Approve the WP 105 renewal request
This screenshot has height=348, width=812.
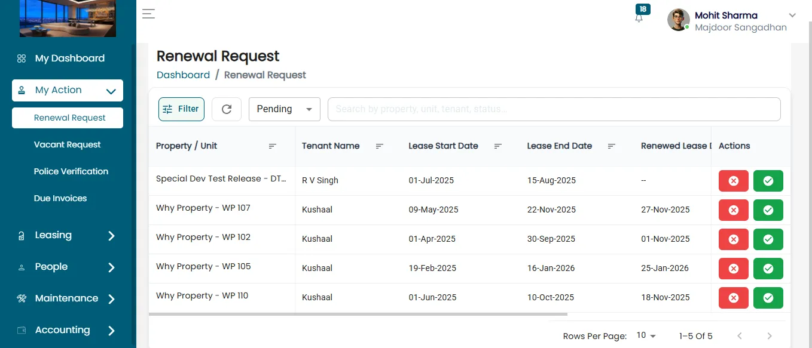tap(768, 269)
